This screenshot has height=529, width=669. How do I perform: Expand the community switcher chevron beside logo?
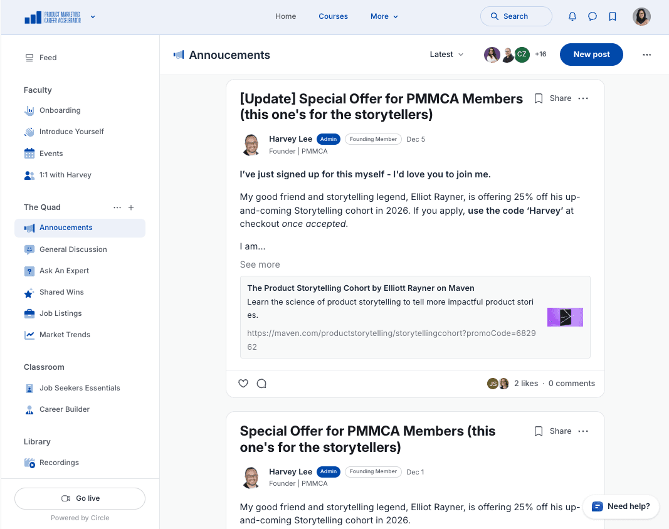click(x=93, y=17)
